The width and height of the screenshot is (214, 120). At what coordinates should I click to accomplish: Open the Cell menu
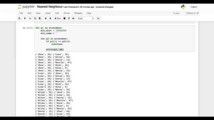click(57, 13)
